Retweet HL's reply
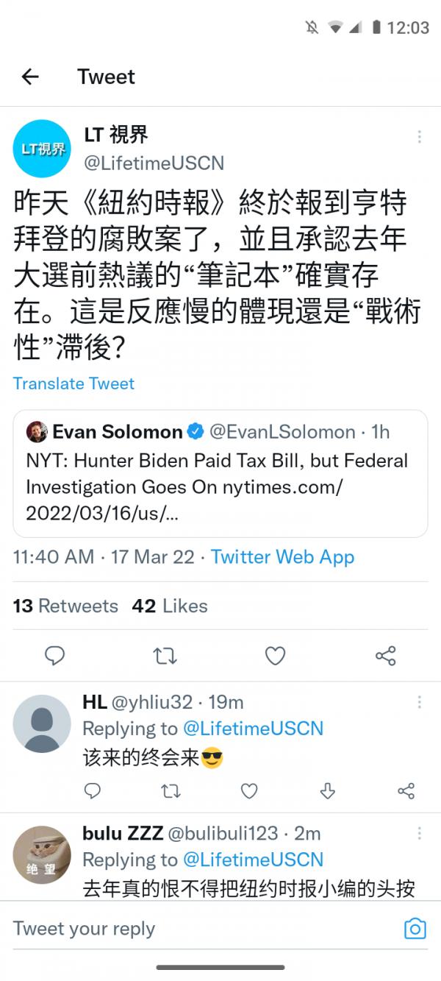This screenshot has height=981, width=441. (x=170, y=791)
